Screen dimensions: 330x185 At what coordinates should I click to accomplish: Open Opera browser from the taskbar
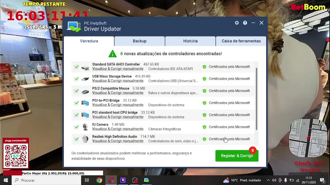pyautogui.click(x=111, y=180)
